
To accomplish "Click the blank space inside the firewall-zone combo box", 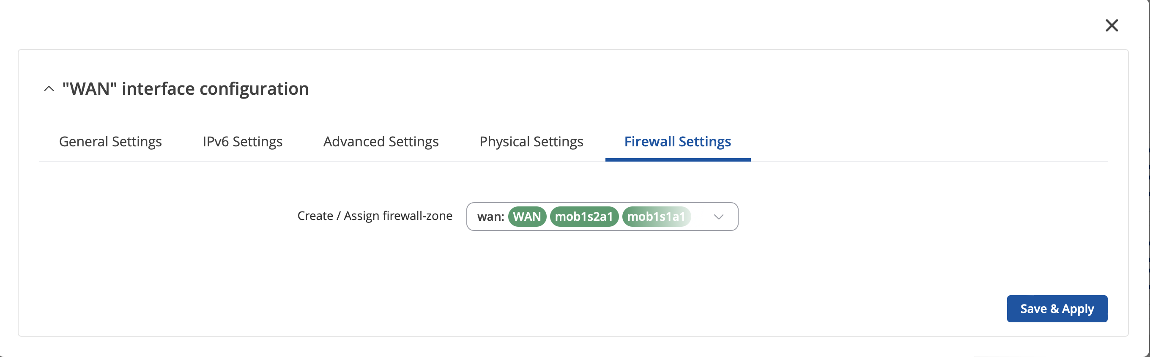I will click(701, 217).
